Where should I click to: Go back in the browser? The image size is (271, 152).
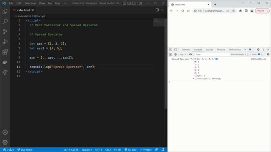[x=171, y=11]
